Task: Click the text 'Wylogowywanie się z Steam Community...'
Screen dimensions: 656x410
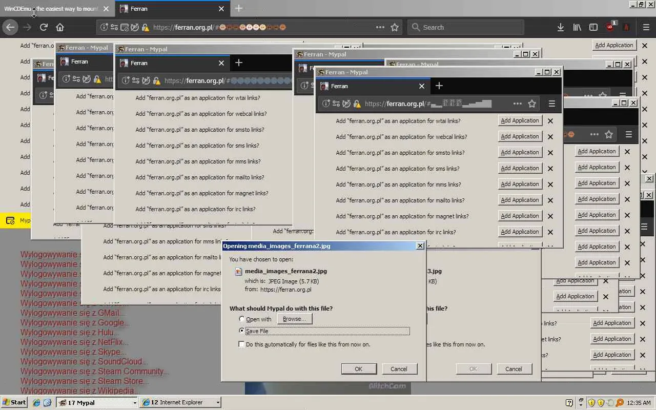Action: pos(95,372)
